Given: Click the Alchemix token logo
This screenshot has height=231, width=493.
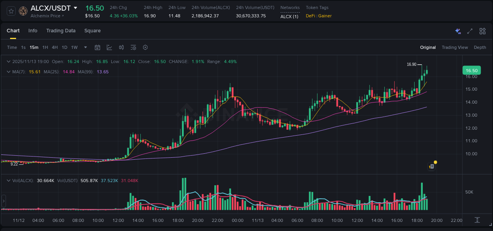Looking at the screenshot, I should tap(23, 11).
